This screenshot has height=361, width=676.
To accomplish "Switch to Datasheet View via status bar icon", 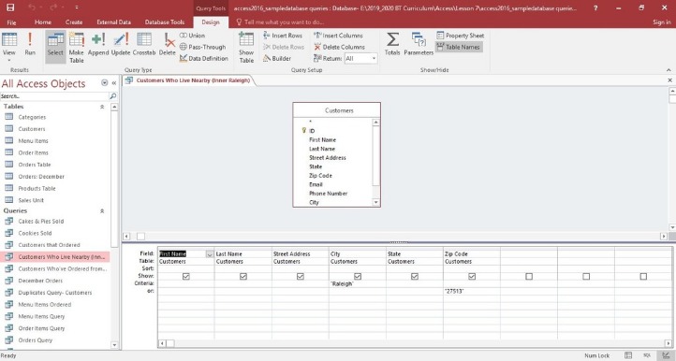I will point(628,355).
